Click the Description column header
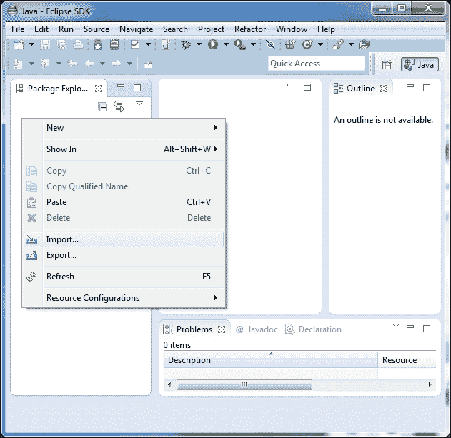 point(270,360)
